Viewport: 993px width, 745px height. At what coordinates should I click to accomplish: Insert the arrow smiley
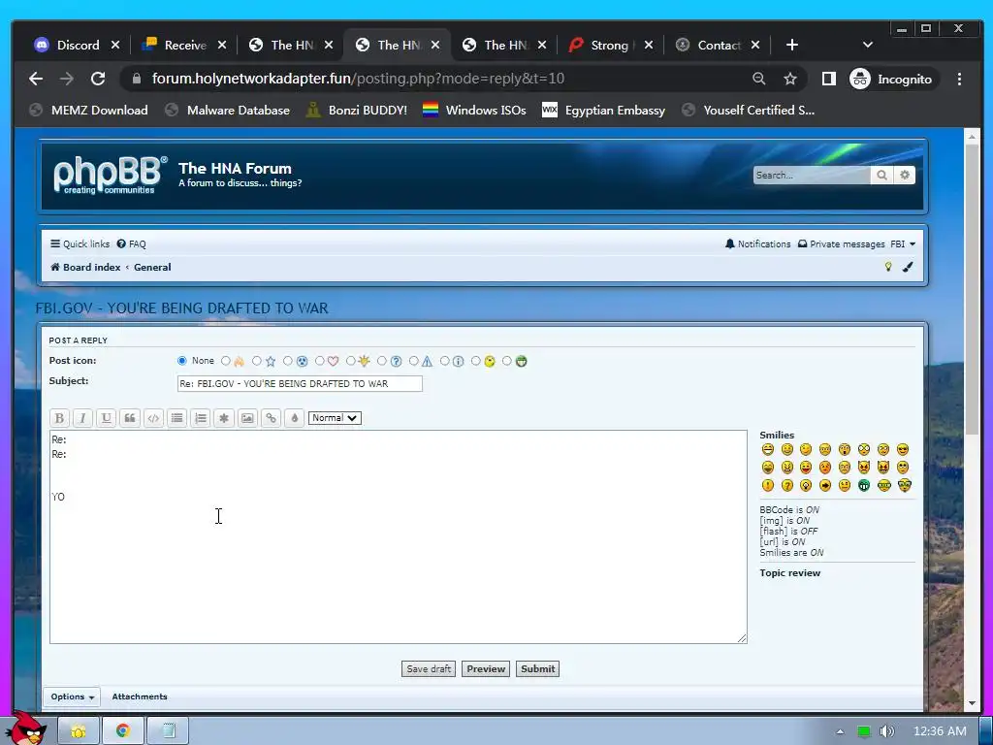(x=825, y=485)
